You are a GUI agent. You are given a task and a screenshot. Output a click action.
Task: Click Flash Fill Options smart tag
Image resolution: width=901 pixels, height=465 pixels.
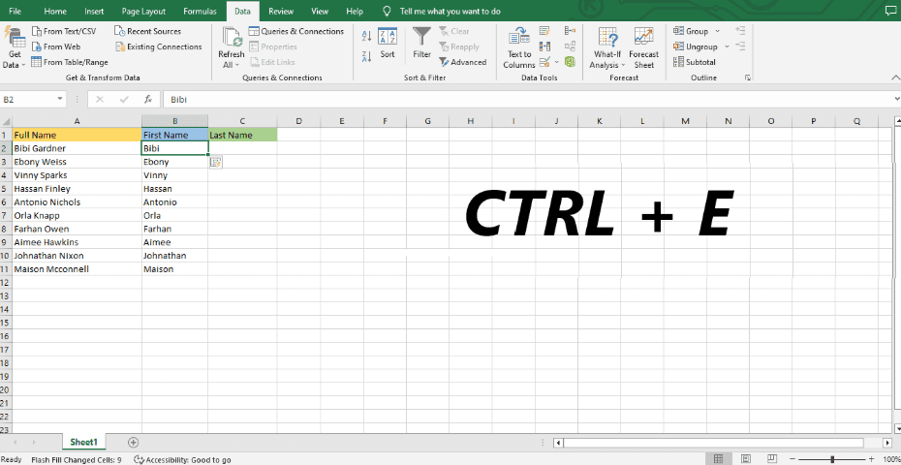tap(215, 163)
